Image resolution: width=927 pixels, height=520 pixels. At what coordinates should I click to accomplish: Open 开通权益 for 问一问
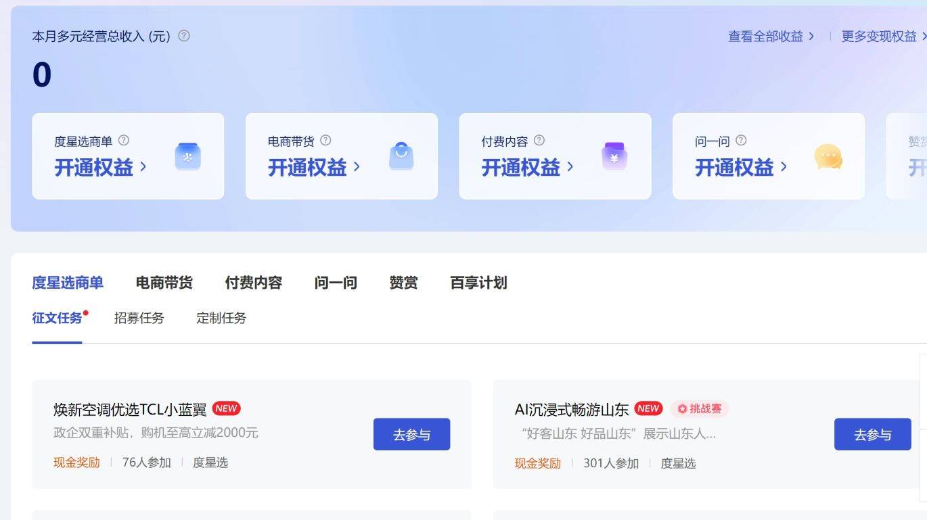(741, 167)
